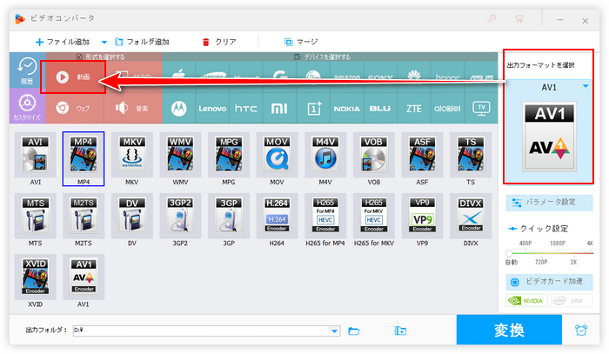The width and height of the screenshot is (609, 354).
Task: Toggle NVIDIA hardware acceleration
Action: (x=529, y=301)
